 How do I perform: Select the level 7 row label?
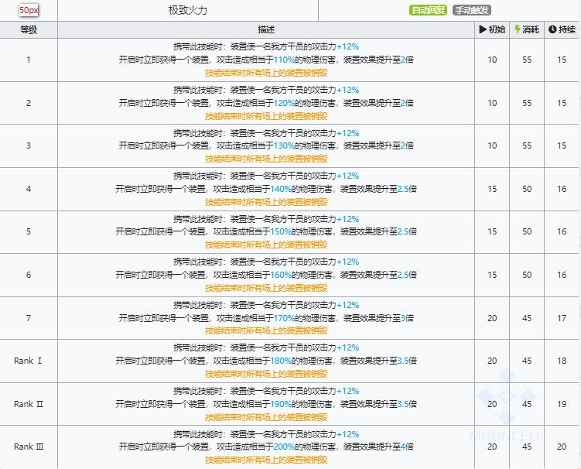point(29,318)
